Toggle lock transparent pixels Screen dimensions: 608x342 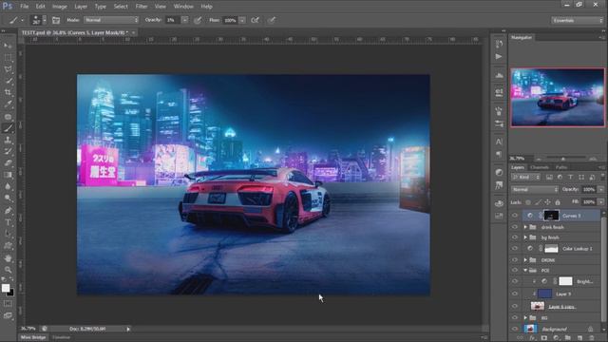[528, 202]
